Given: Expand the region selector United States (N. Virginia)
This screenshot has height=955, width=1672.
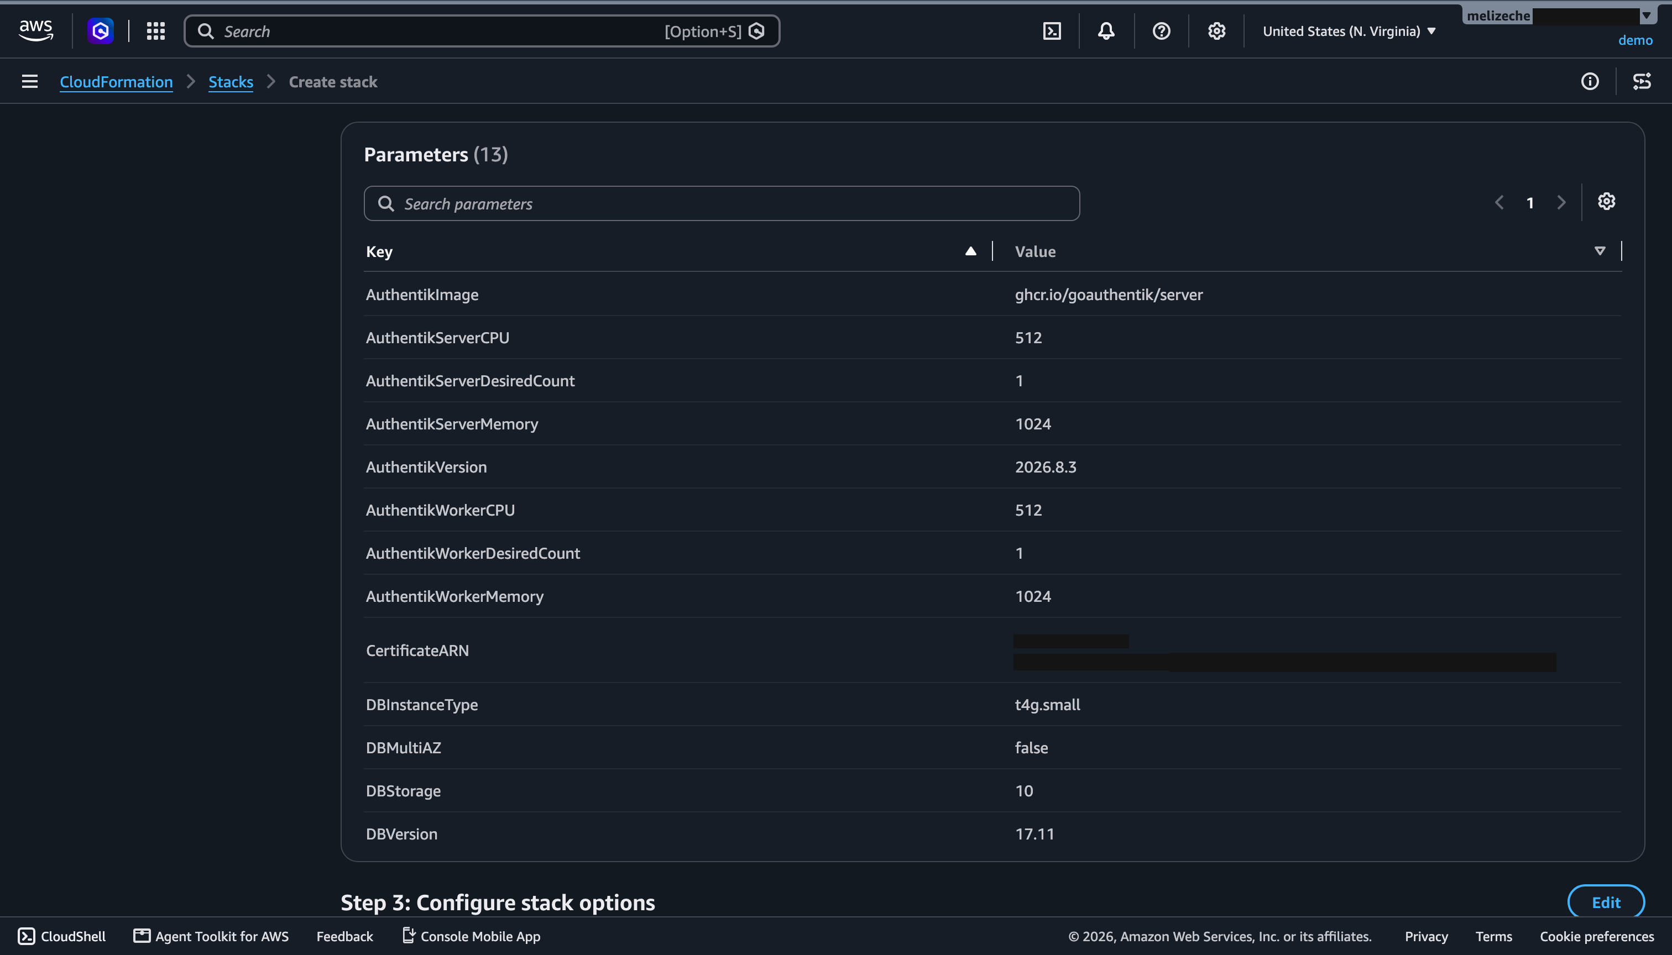Looking at the screenshot, I should (x=1349, y=31).
